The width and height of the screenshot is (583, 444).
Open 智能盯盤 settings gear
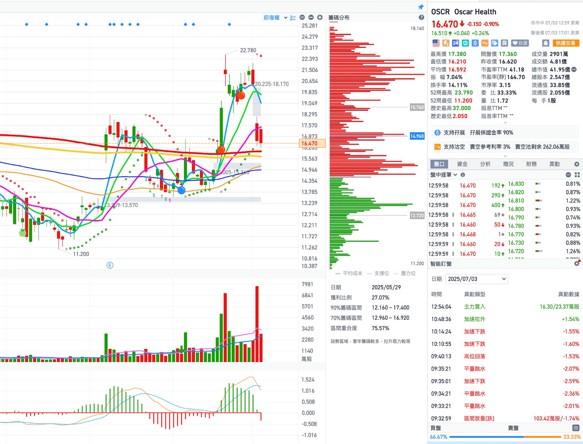(576, 263)
